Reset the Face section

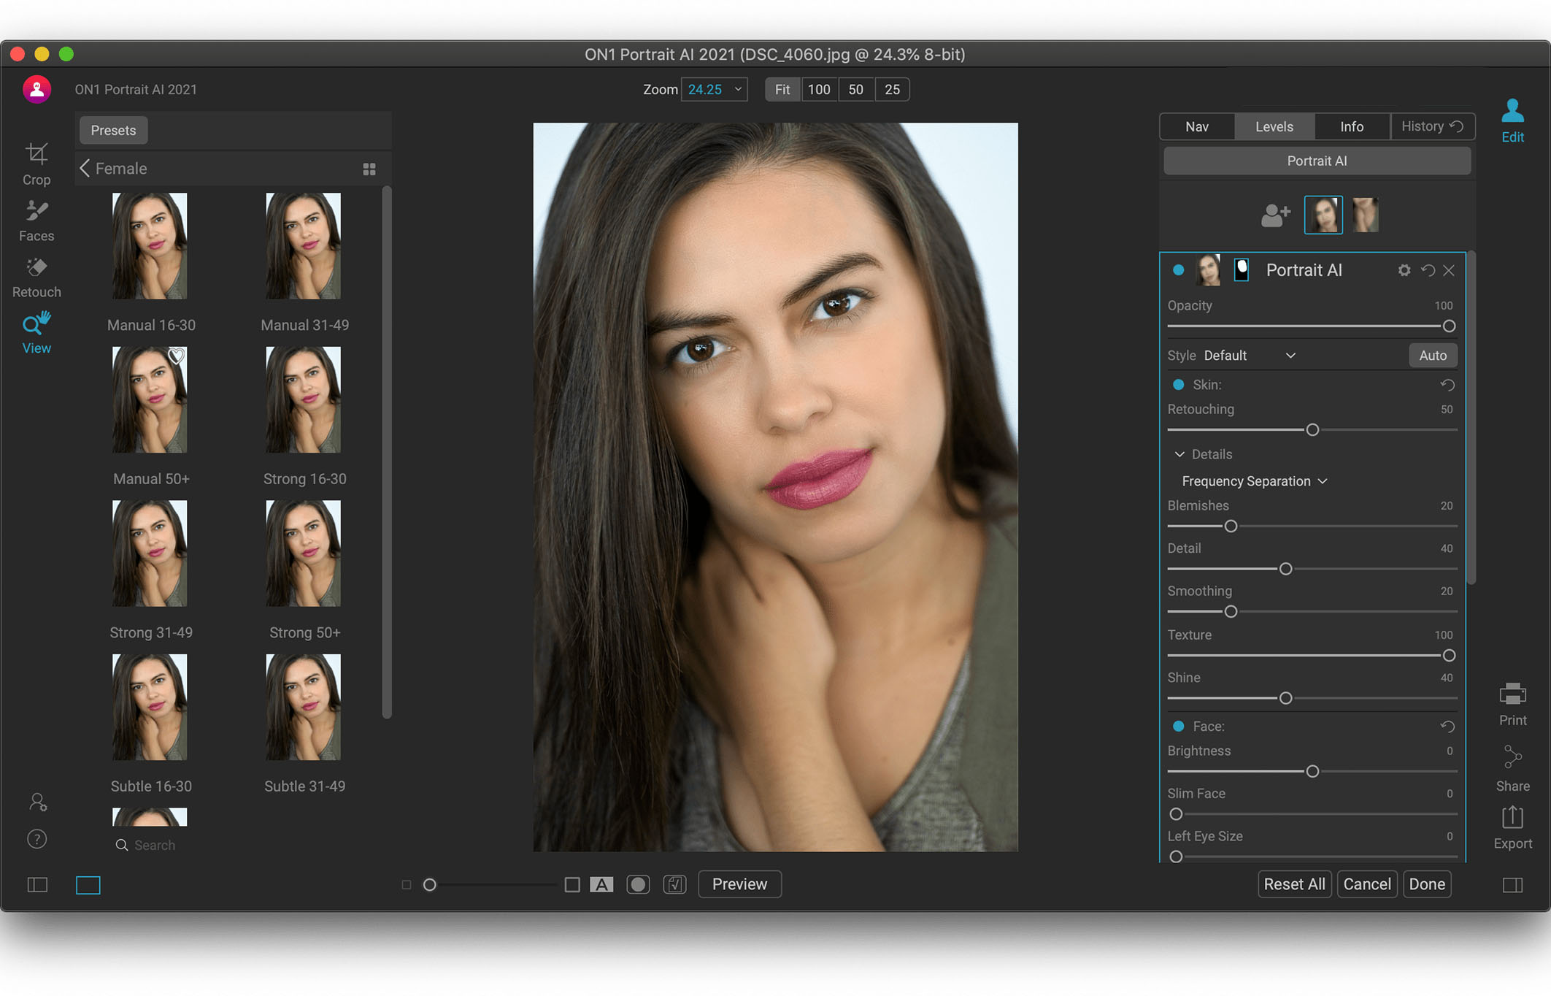coord(1447,727)
